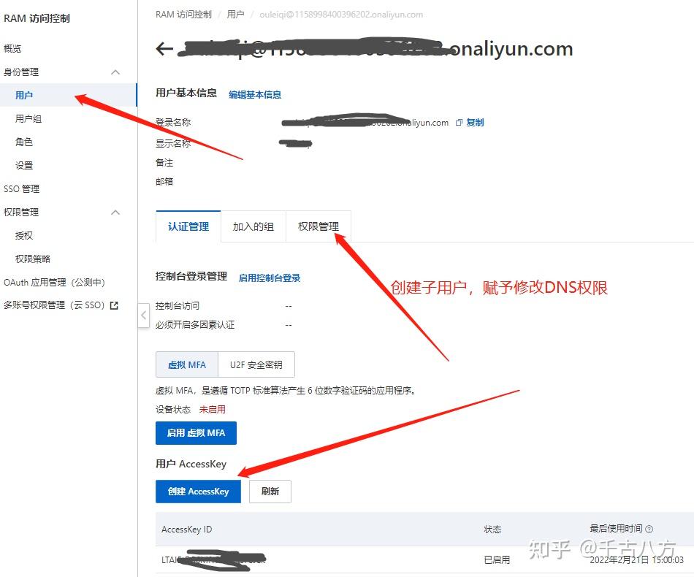Click the back arrow beside username title

164,49
